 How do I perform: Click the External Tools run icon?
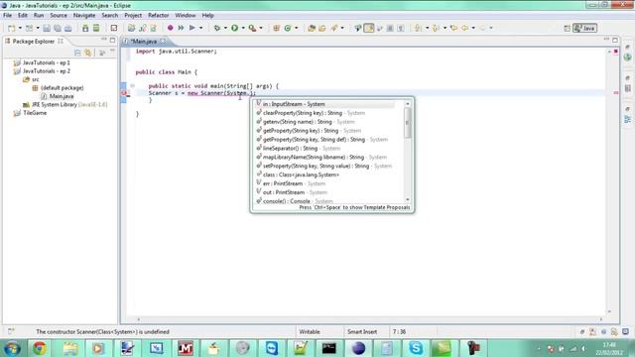[252, 28]
